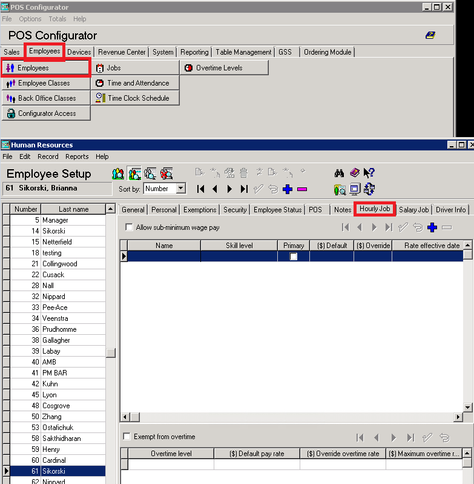Enable Allow sub-minimum wage pay
474x484 pixels.
point(129,227)
